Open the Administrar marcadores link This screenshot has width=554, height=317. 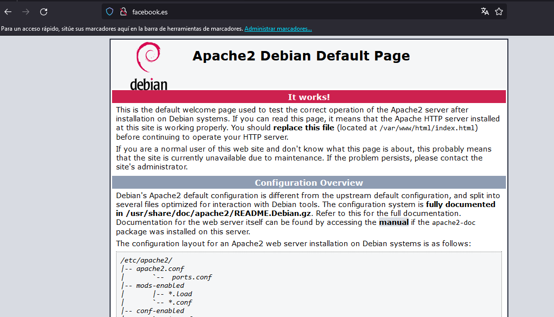point(278,29)
